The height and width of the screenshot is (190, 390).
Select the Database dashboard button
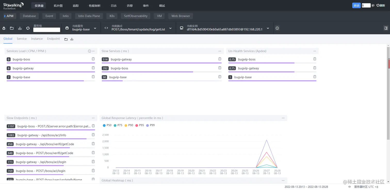pyautogui.click(x=29, y=16)
